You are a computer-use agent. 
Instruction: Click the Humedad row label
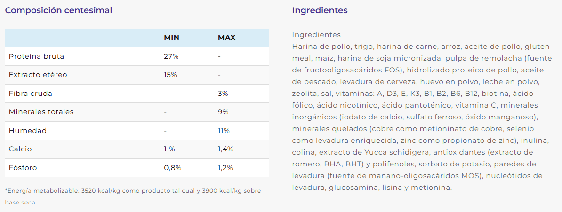[28, 131]
